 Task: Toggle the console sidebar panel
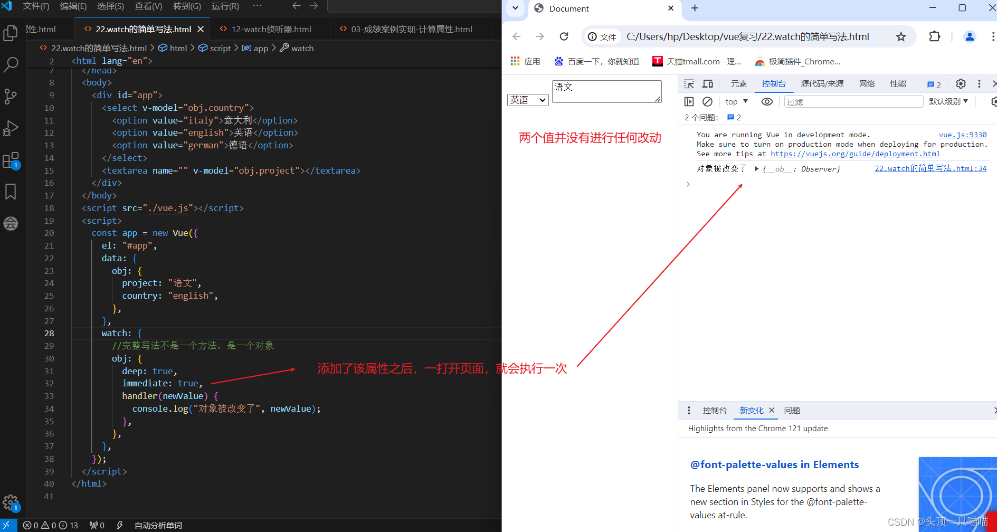(689, 101)
